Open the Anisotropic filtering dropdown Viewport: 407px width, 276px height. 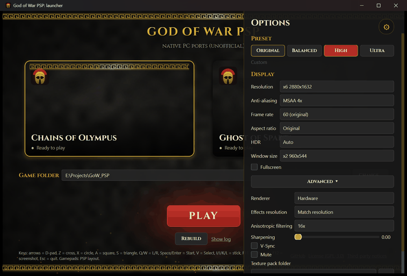point(344,226)
